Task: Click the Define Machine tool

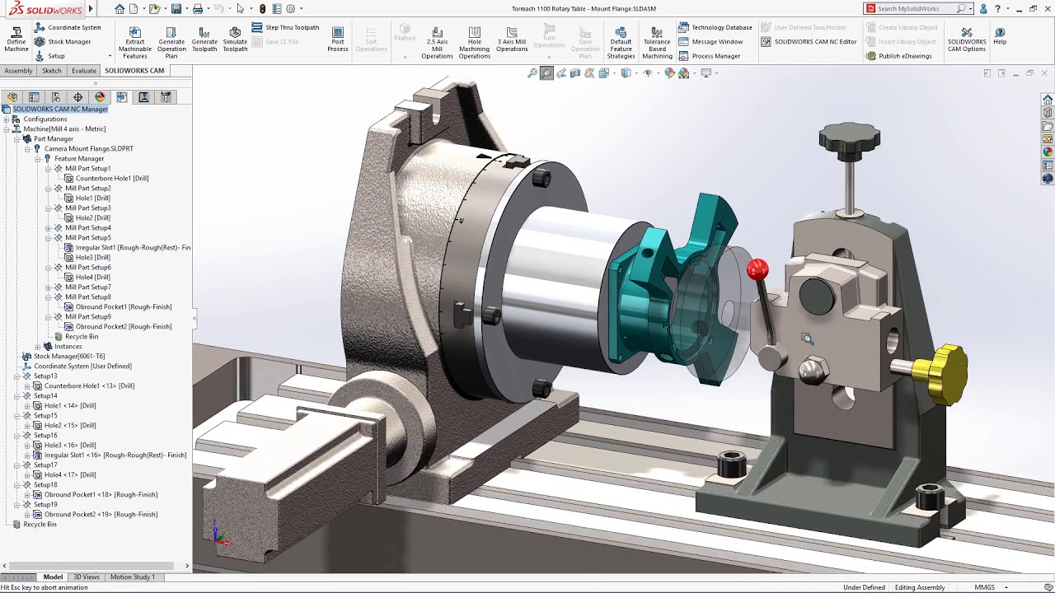Action: (x=16, y=40)
